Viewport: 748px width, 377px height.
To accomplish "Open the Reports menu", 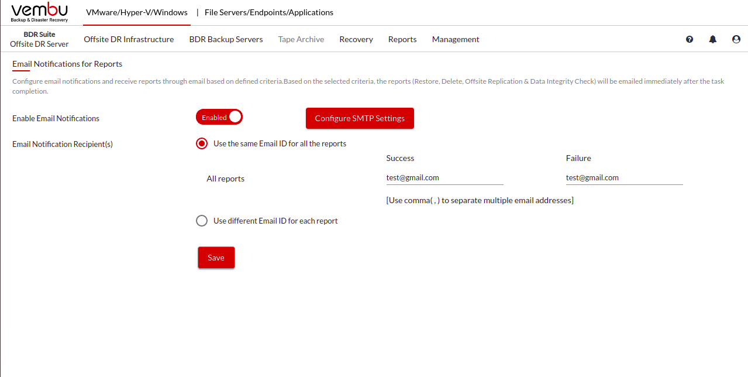I will (402, 39).
